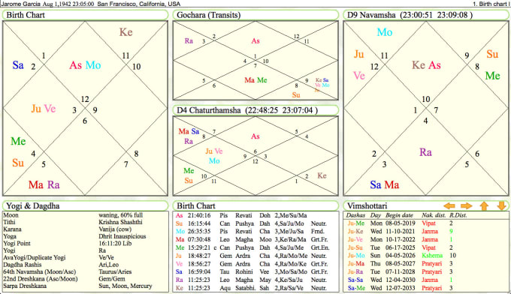Open the Gochara (Transits) panel header
This screenshot has height=294, width=511.
pyautogui.click(x=255, y=15)
